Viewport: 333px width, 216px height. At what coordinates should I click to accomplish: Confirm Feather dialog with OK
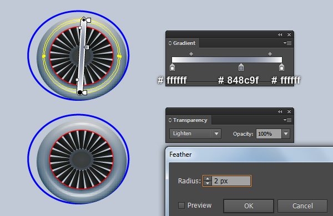(x=249, y=206)
